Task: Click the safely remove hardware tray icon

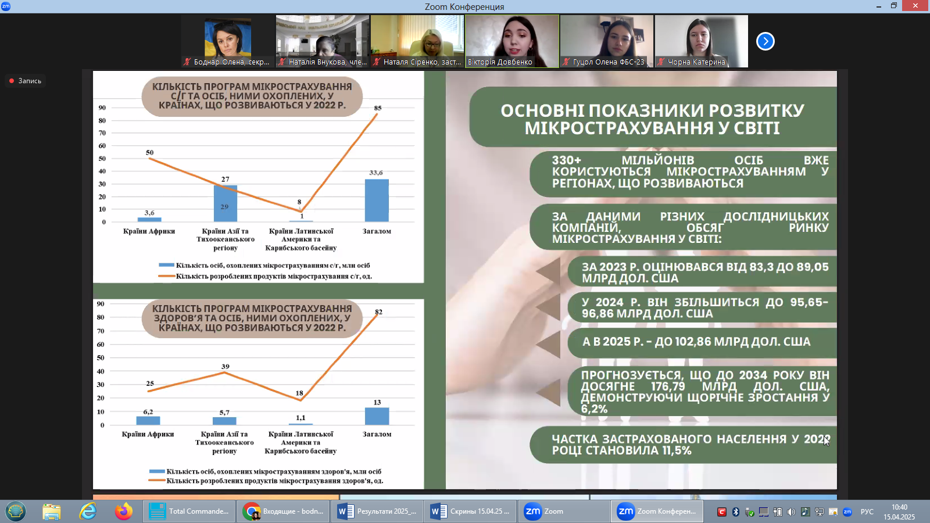Action: coord(750,512)
